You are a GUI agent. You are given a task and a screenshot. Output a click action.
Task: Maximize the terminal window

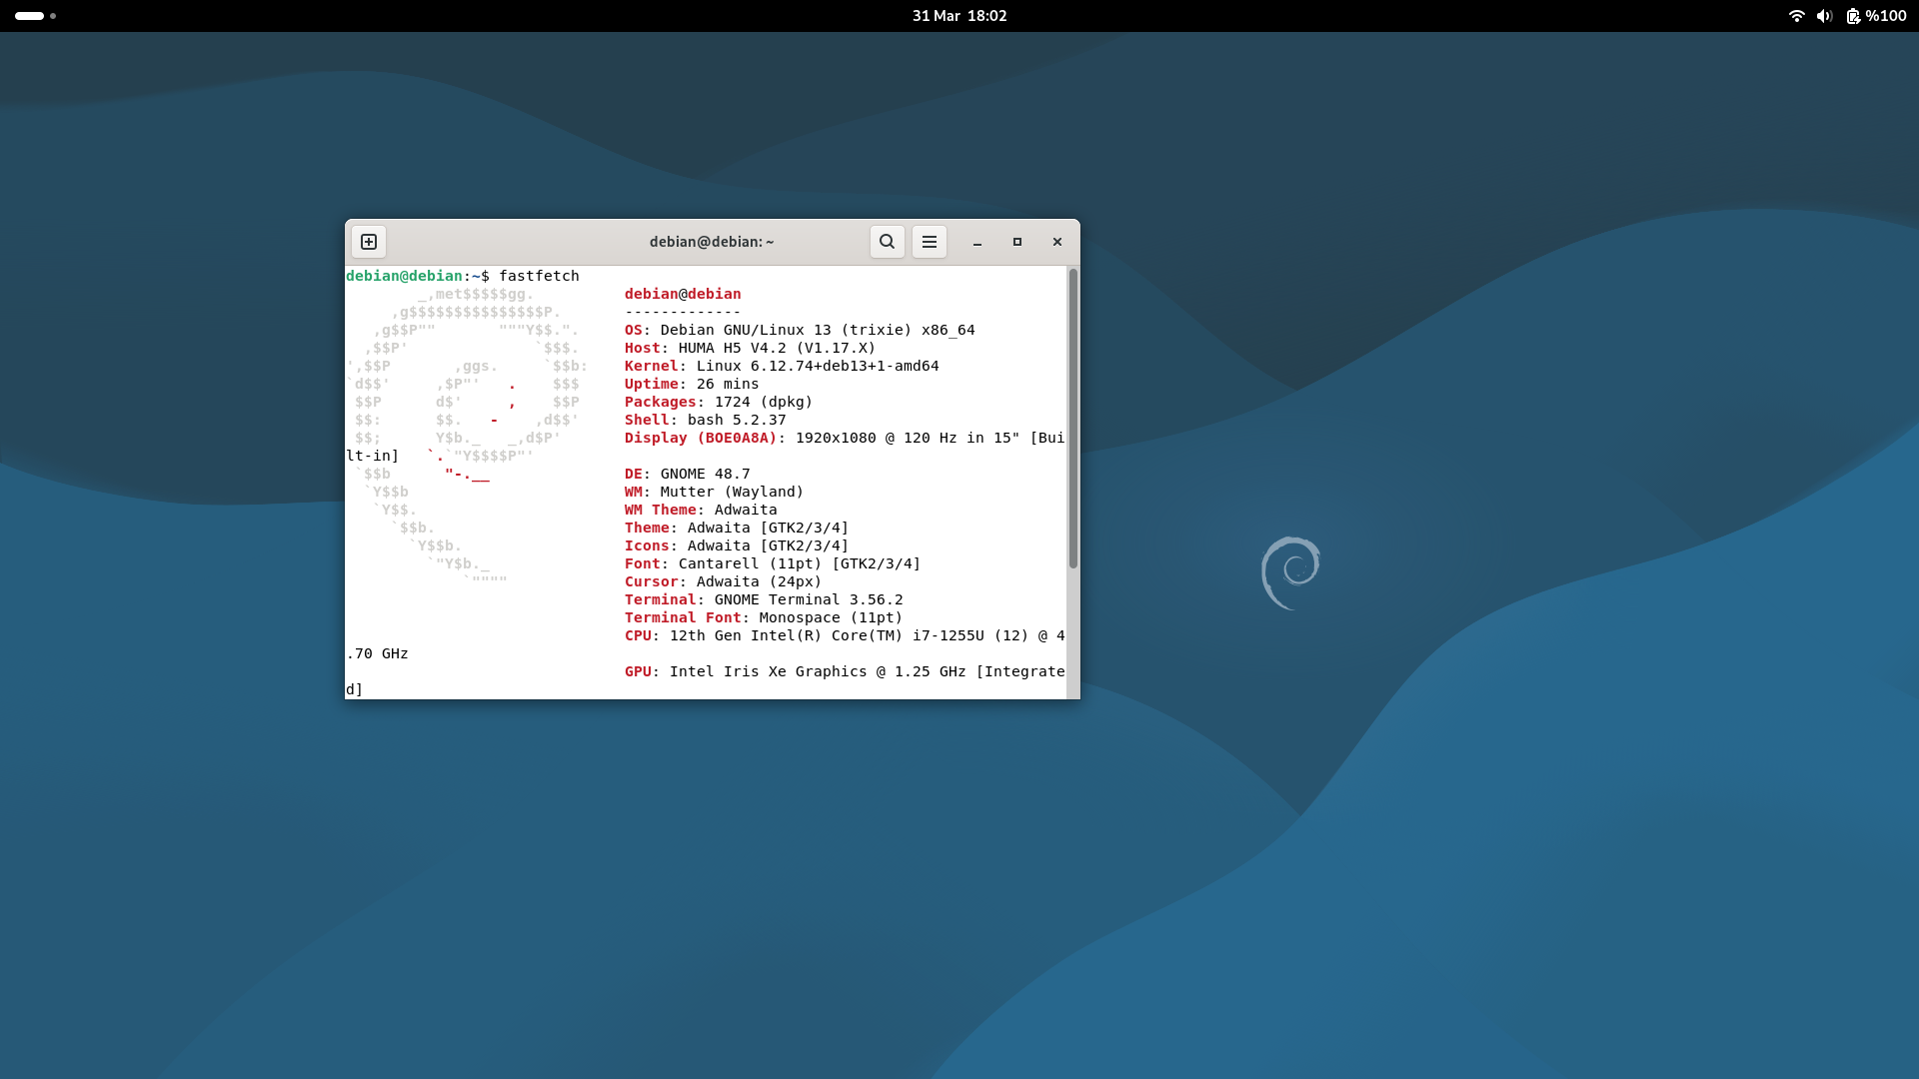pyautogui.click(x=1017, y=242)
